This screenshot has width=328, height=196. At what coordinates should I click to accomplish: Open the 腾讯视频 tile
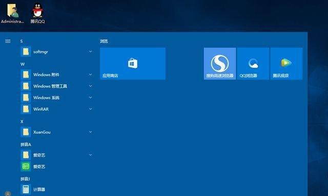(286, 63)
